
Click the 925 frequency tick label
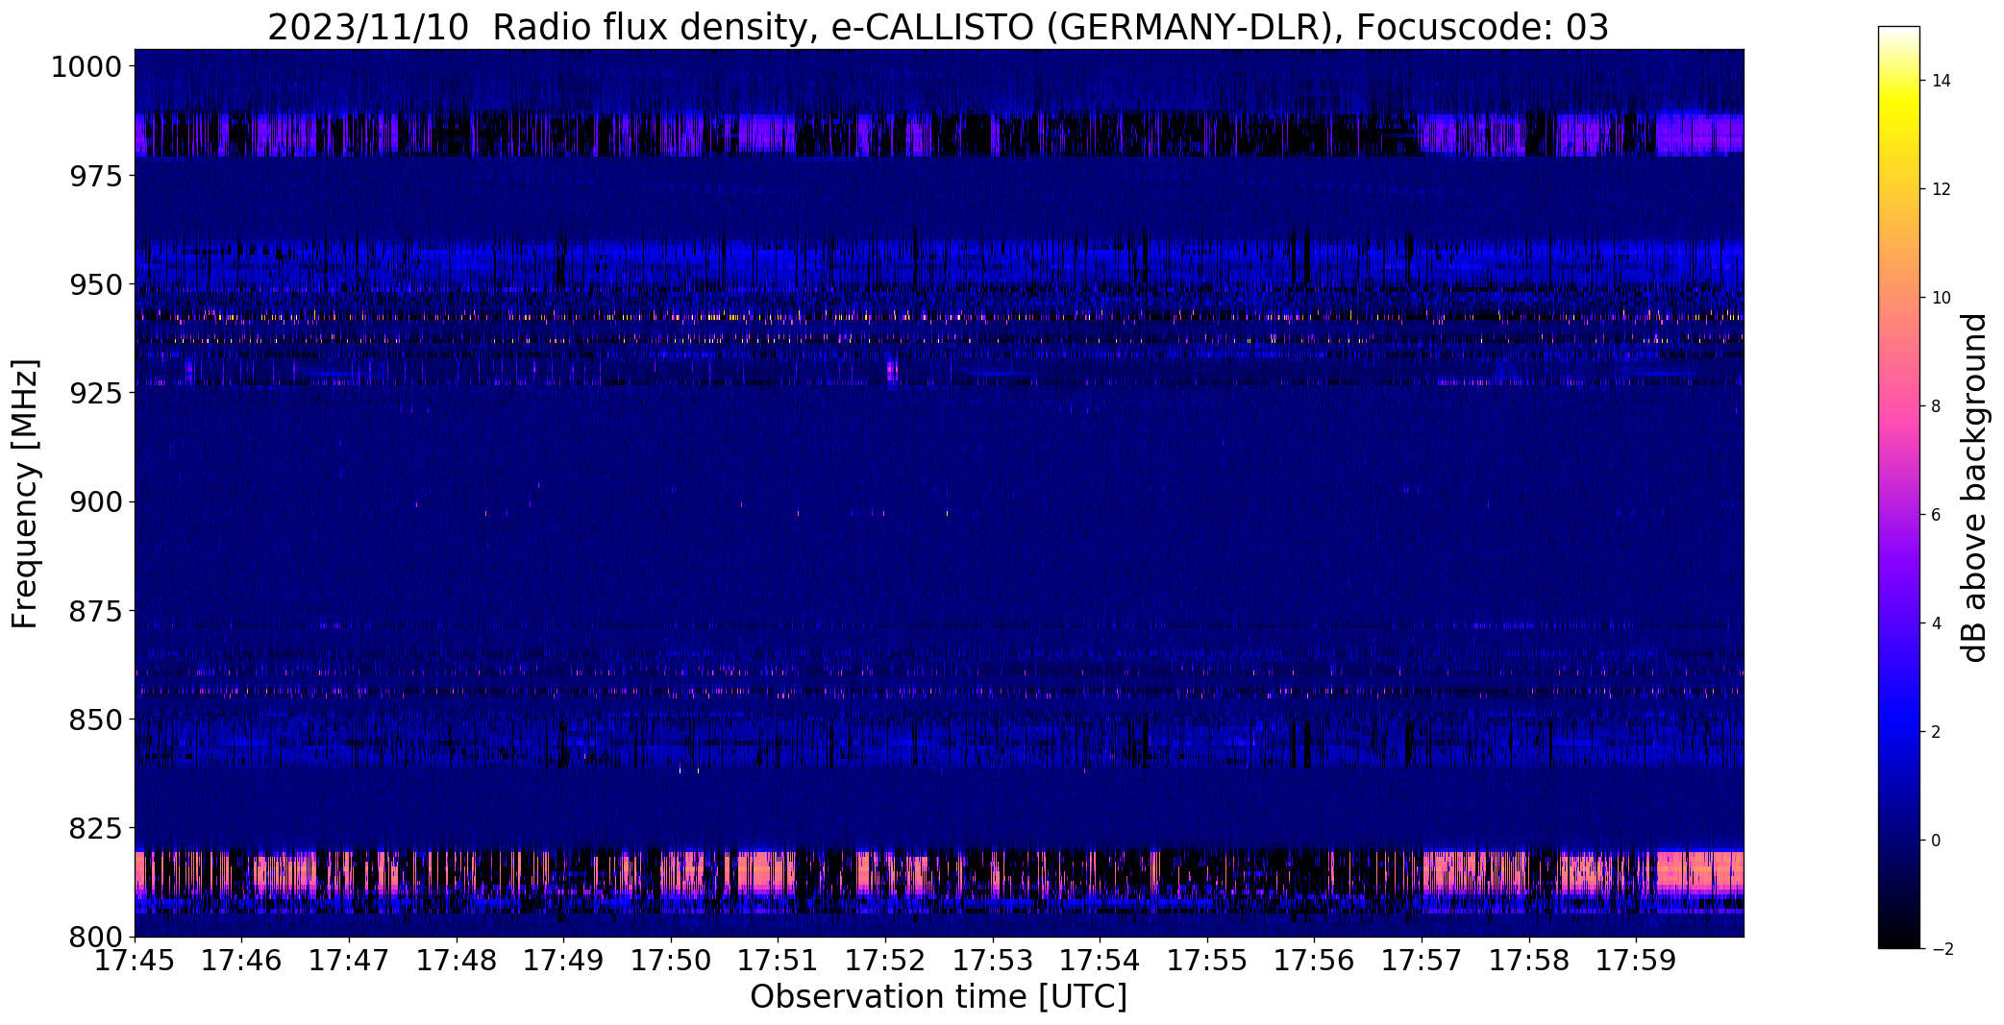click(95, 394)
